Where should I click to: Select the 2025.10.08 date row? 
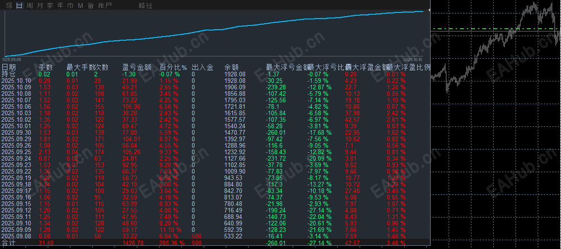[16, 93]
